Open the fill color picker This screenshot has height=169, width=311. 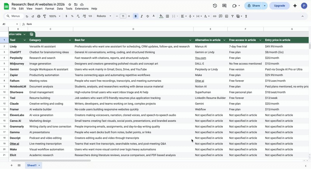161,16
